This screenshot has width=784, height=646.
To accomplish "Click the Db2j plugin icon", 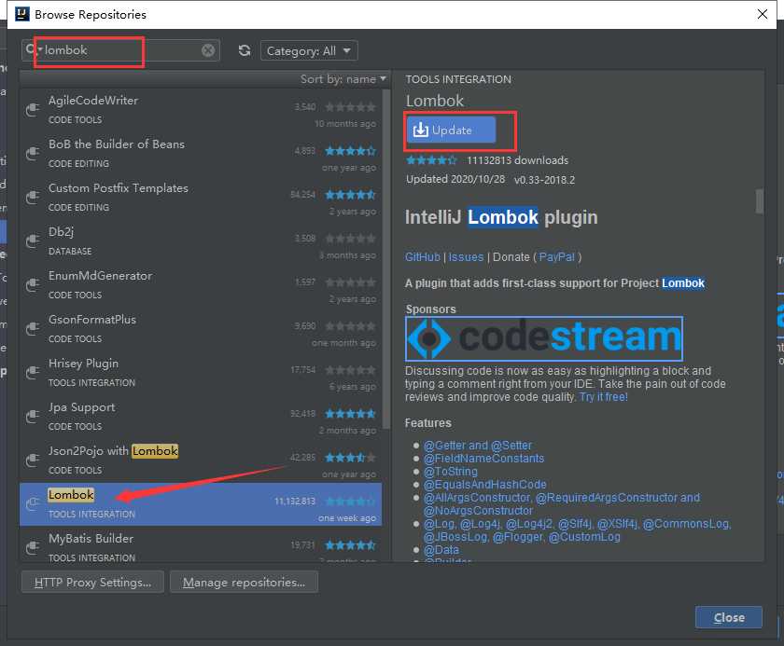I will pos(33,241).
